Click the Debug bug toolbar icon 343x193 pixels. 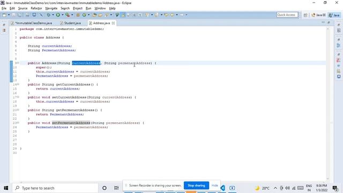(49, 15)
